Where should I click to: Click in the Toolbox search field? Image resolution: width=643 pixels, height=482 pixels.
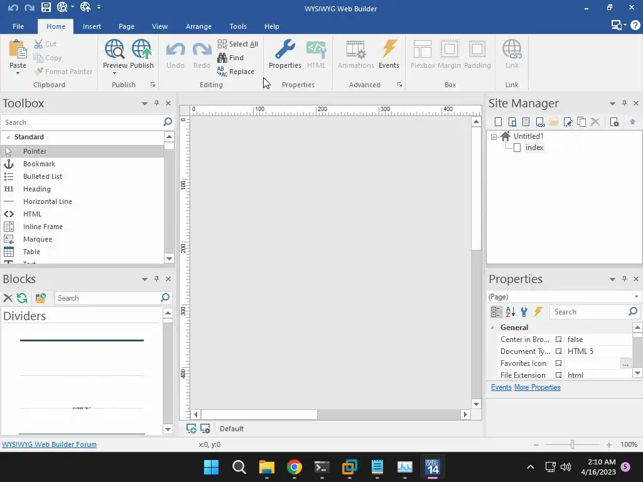(x=82, y=122)
